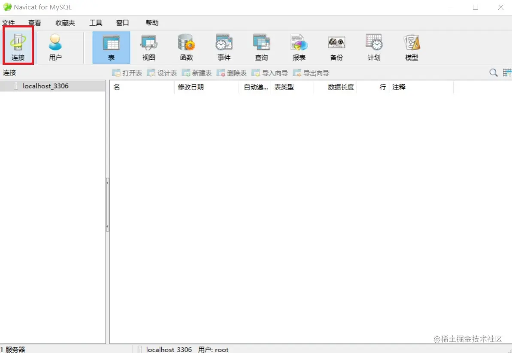Open the 备份 (Backup) toolbar icon

[336, 47]
